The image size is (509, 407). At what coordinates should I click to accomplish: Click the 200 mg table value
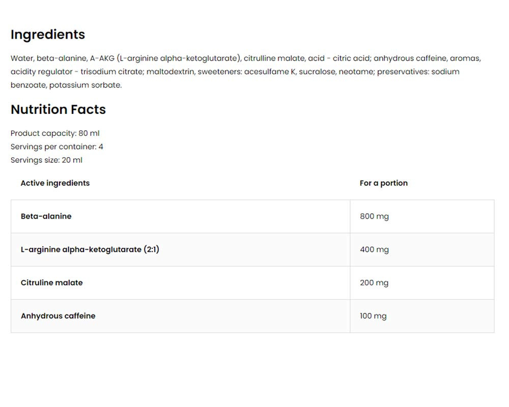374,282
